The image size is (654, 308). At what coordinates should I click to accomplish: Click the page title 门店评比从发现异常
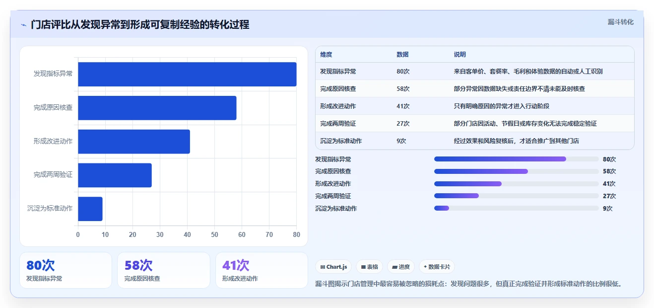(140, 24)
